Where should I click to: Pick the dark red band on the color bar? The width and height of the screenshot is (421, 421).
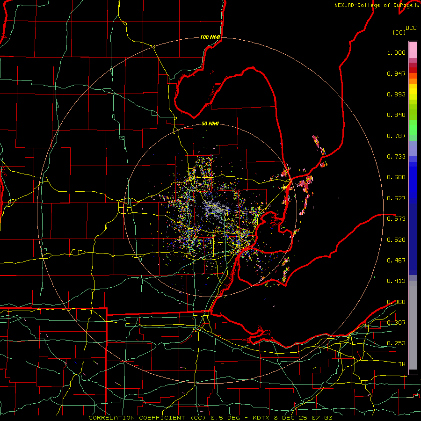(413, 70)
